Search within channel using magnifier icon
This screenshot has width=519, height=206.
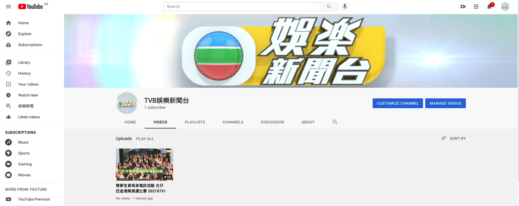[x=335, y=122]
